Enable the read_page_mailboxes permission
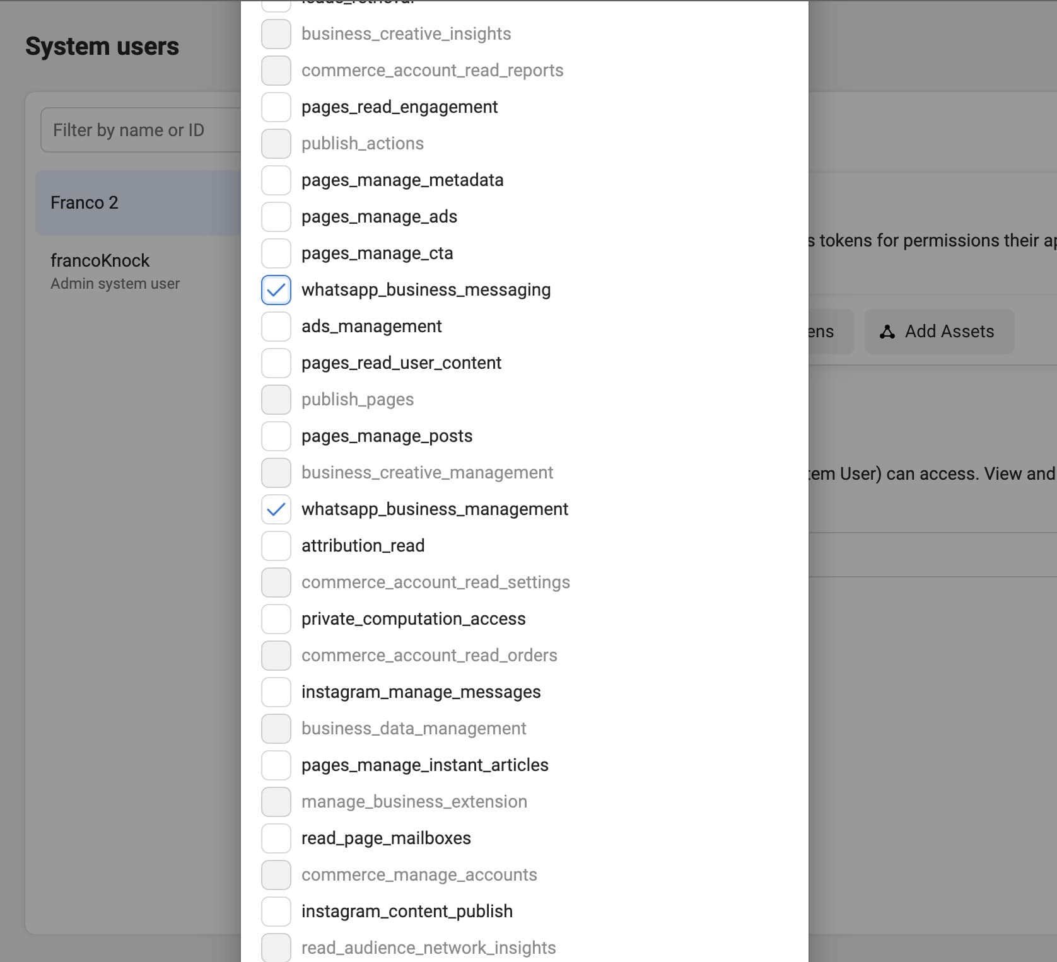This screenshot has width=1057, height=962. pyautogui.click(x=276, y=838)
